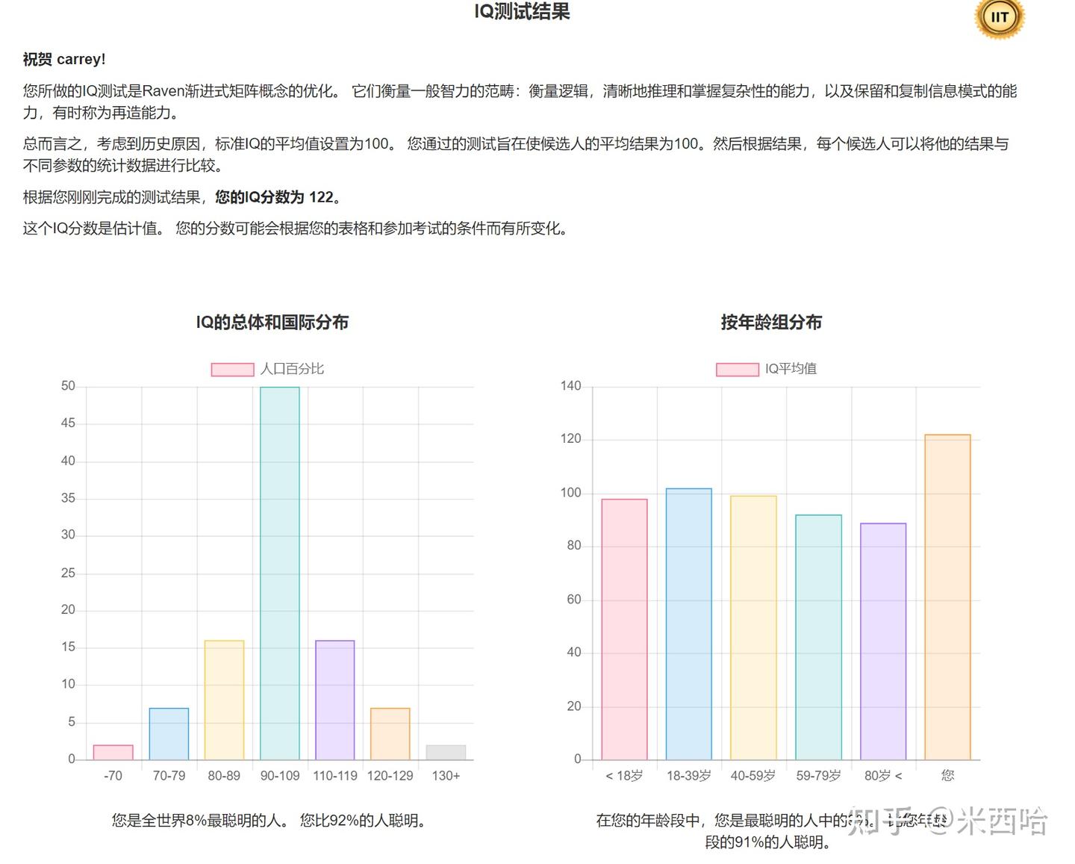
Task: Expand the 120-129 category label
Action: pyautogui.click(x=391, y=775)
